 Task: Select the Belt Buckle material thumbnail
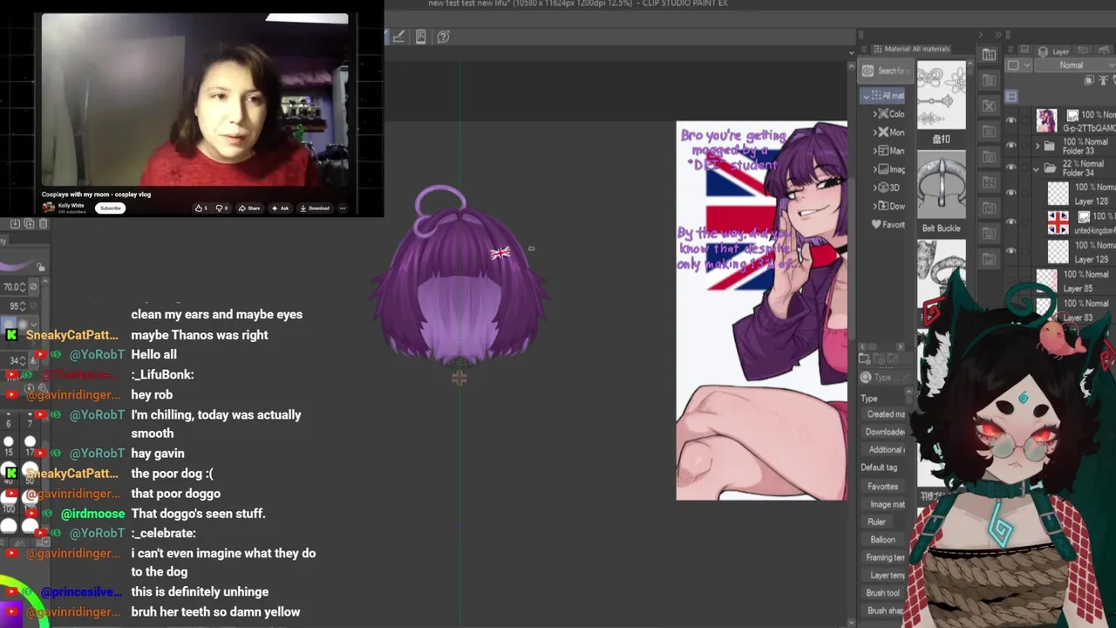click(942, 186)
